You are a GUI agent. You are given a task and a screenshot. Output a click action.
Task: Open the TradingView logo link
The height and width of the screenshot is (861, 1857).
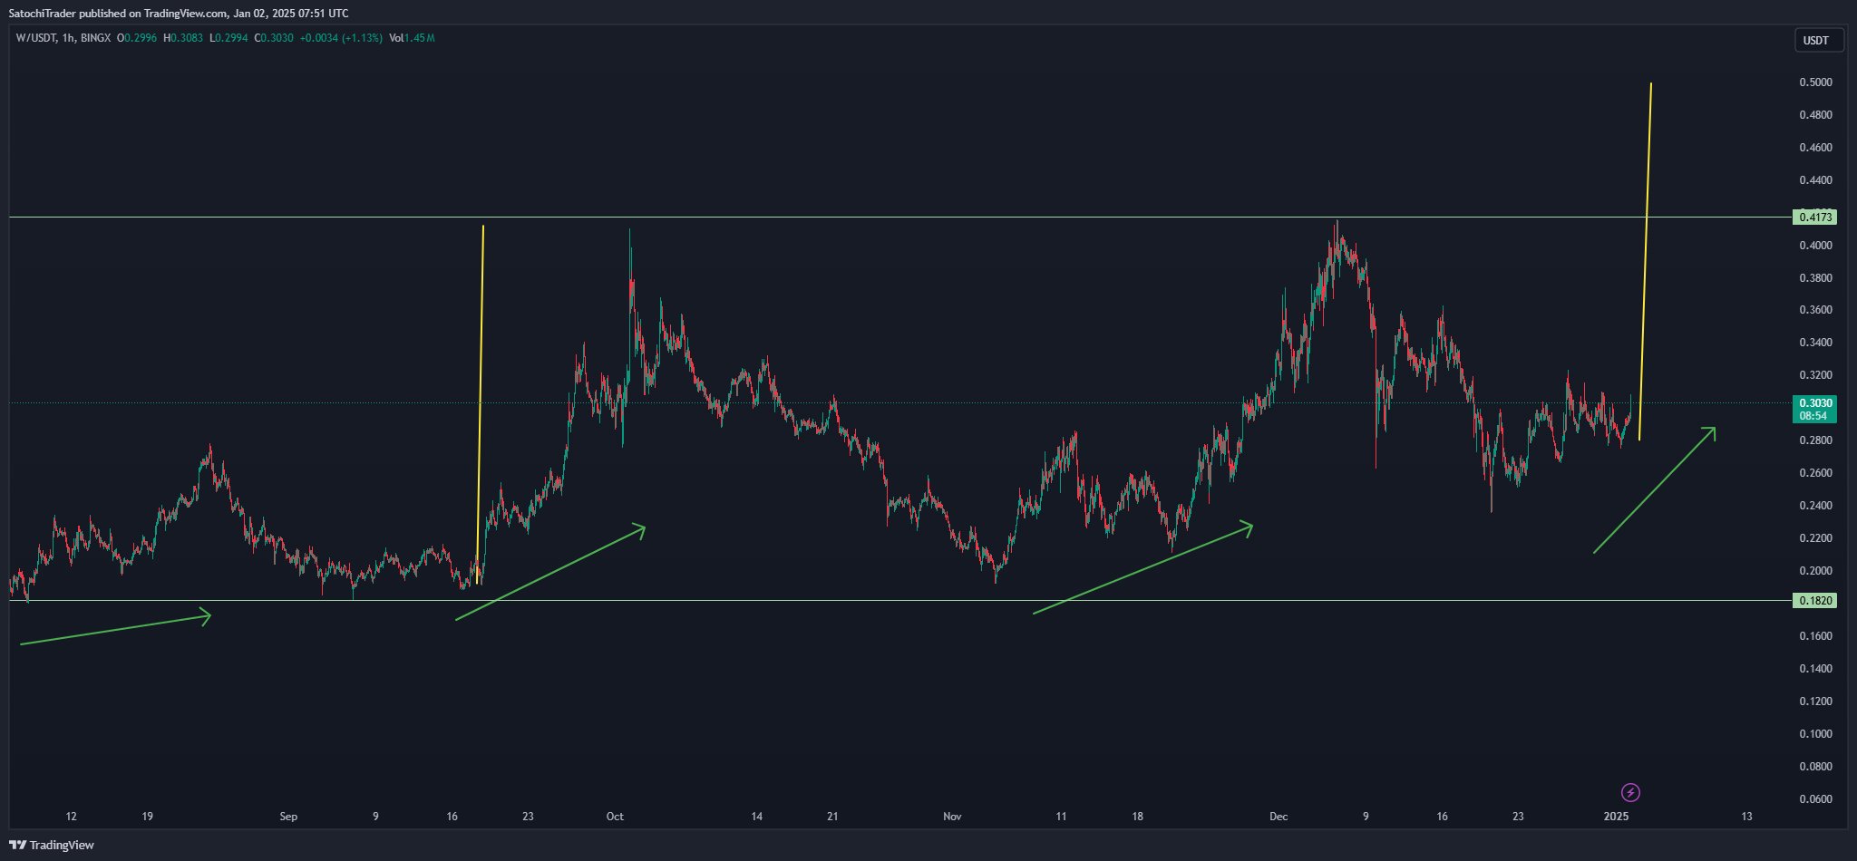(x=52, y=845)
